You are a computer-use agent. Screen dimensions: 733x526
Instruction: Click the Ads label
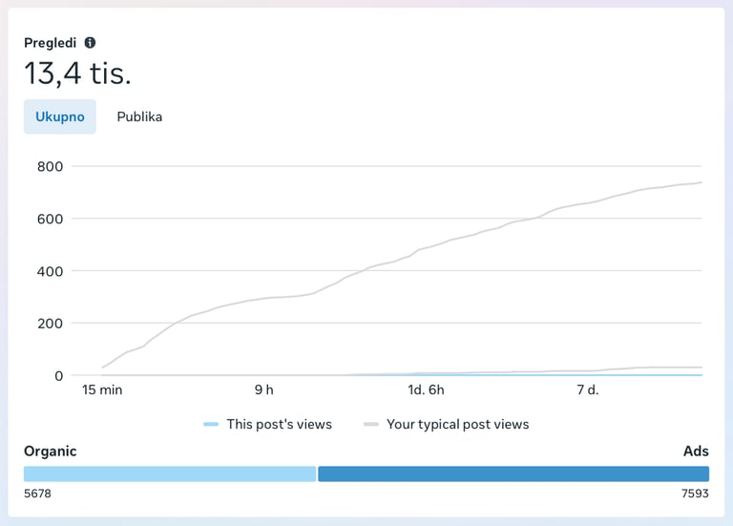[696, 451]
